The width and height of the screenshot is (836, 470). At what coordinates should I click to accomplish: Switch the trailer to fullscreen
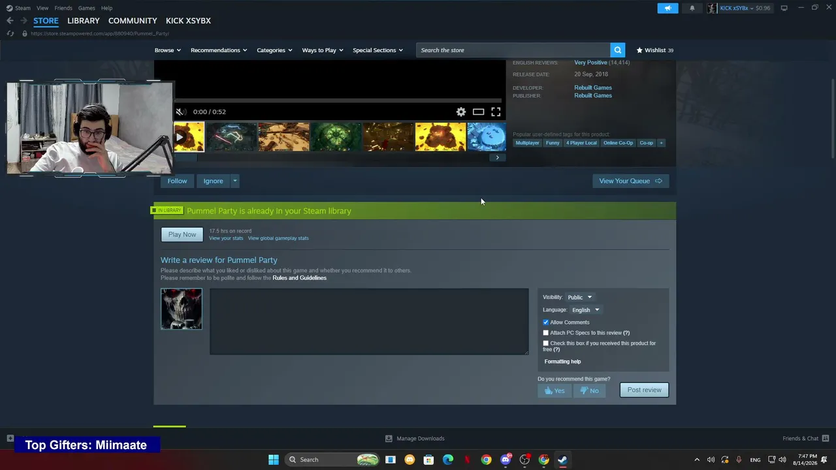(x=496, y=112)
